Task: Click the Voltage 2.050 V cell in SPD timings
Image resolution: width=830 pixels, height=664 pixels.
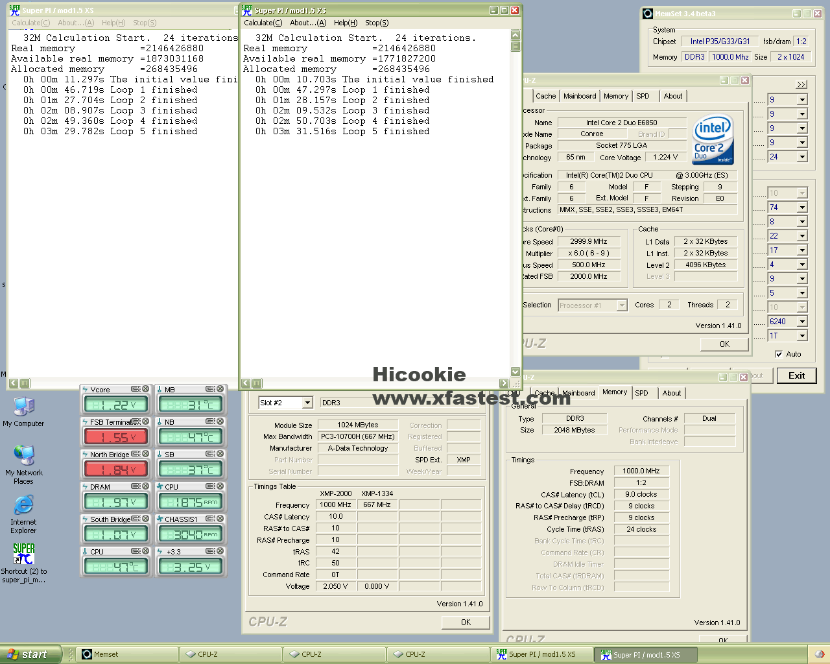Action: (335, 586)
